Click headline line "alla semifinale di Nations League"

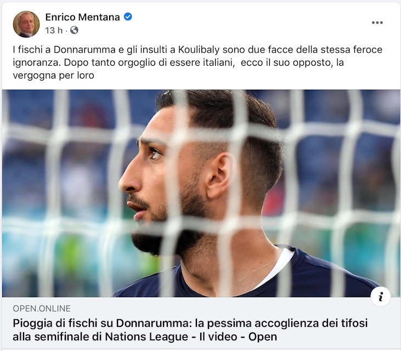point(100,337)
